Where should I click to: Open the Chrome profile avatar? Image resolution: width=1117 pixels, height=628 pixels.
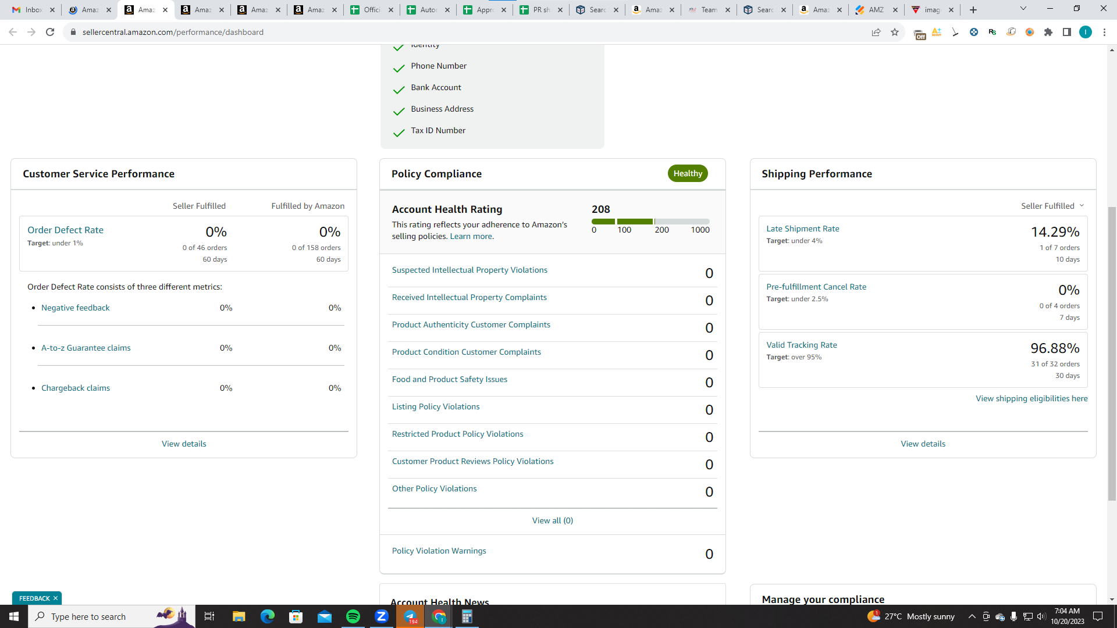pos(1086,32)
